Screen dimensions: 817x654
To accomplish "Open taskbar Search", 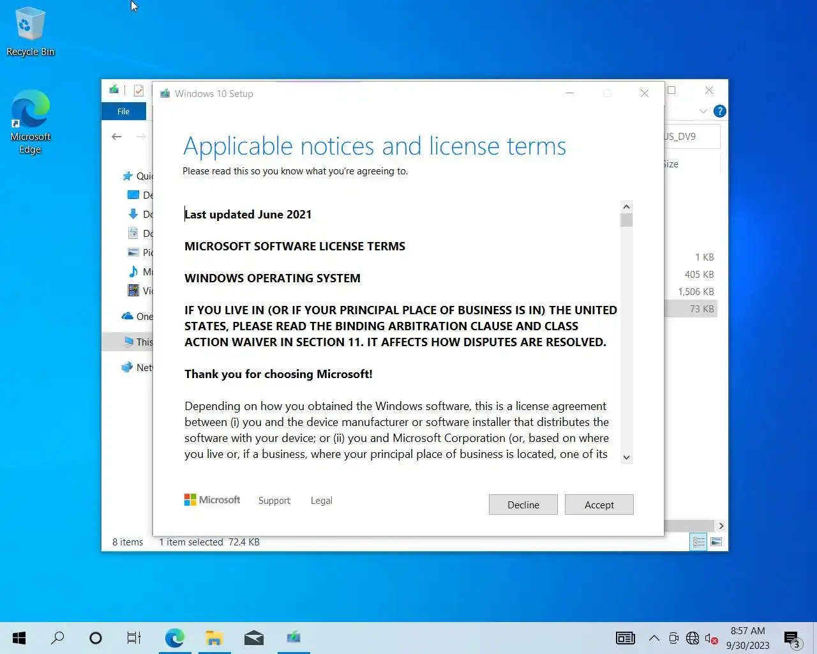I will [57, 637].
